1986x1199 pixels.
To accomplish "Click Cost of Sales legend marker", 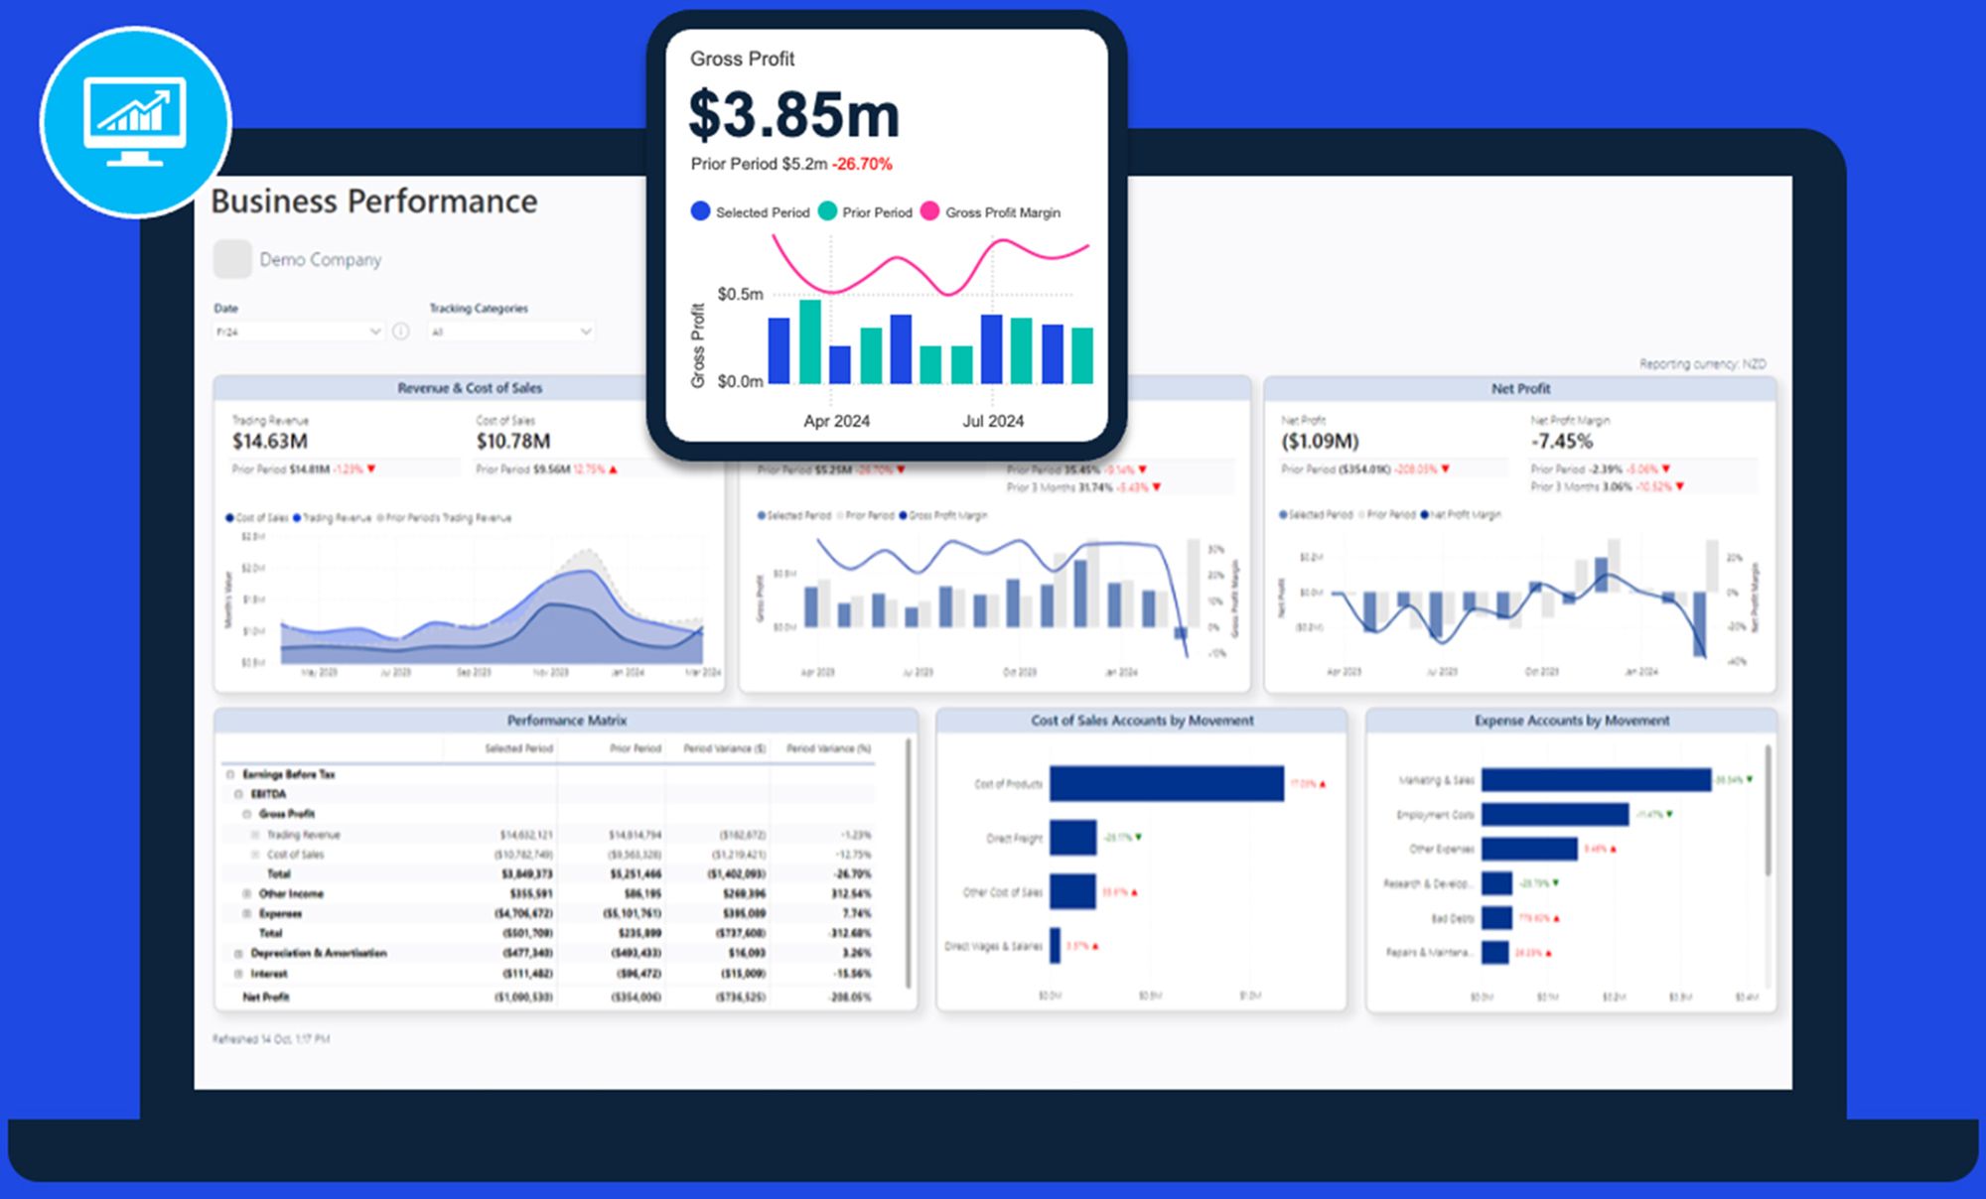I will (230, 517).
